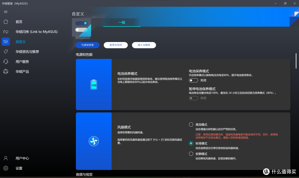Click the 自定义 page title

(x=78, y=14)
